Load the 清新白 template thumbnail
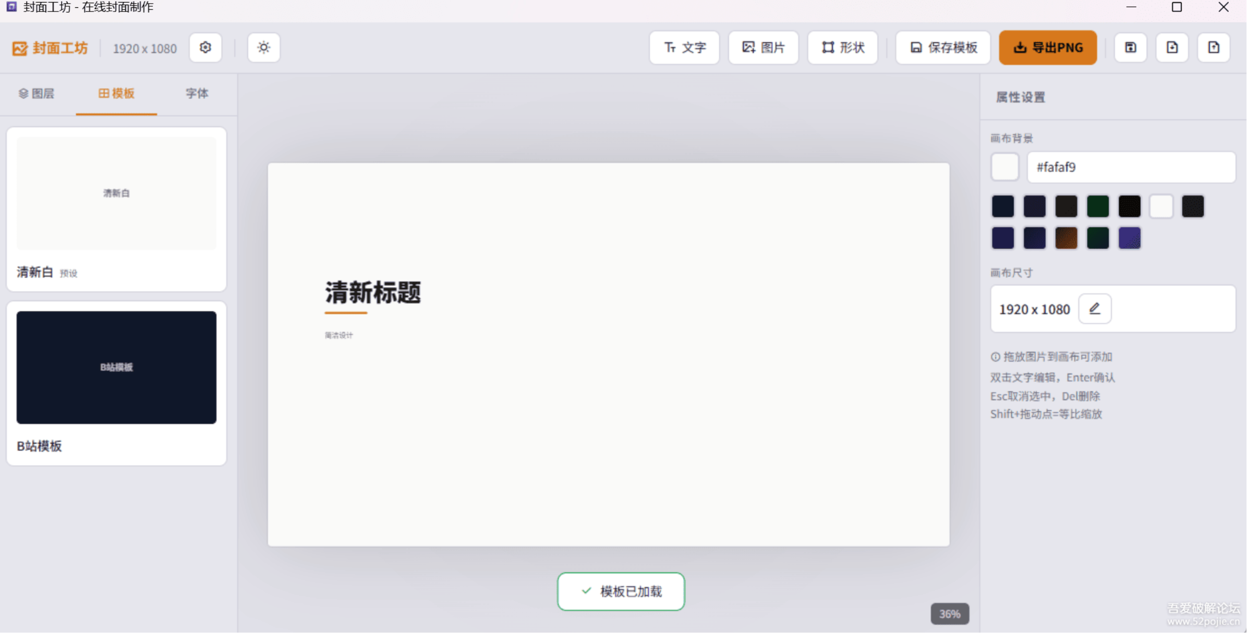The width and height of the screenshot is (1247, 642). click(116, 194)
